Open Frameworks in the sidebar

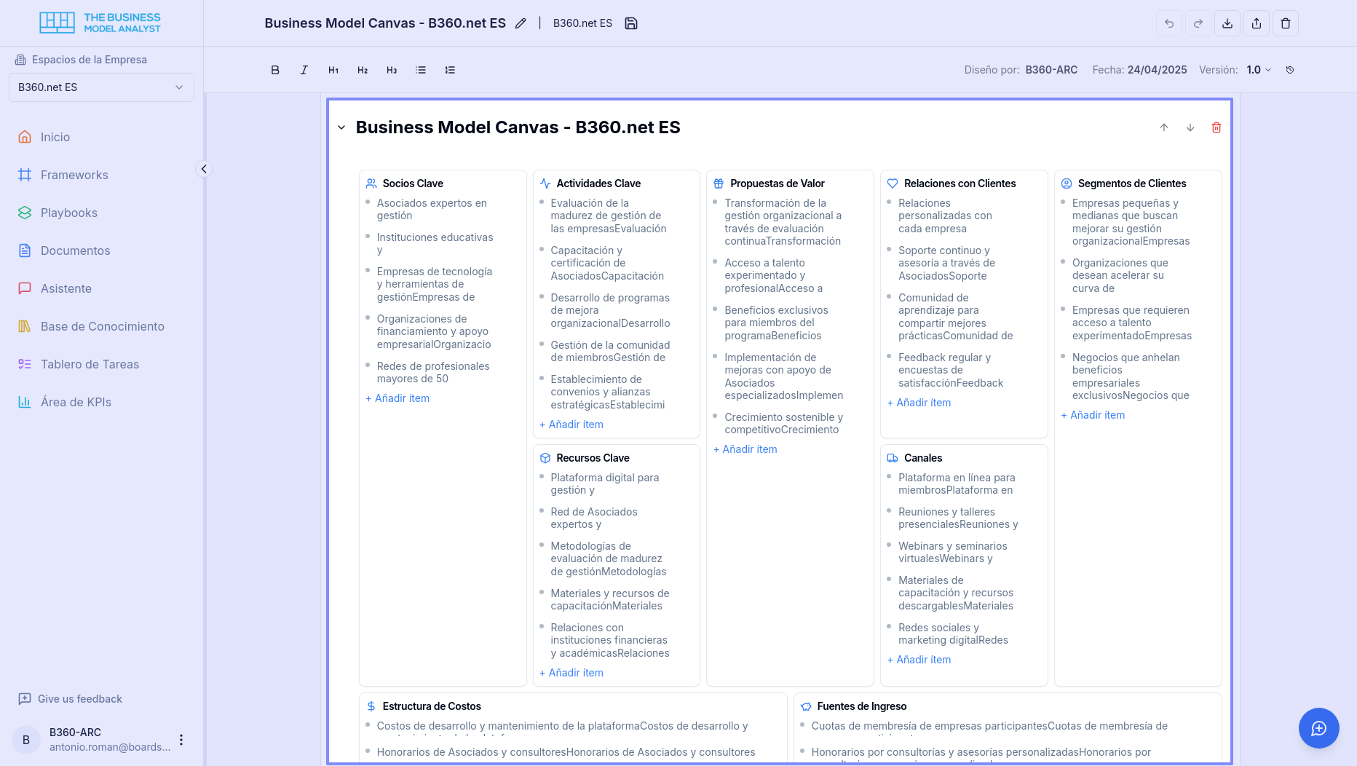[74, 175]
